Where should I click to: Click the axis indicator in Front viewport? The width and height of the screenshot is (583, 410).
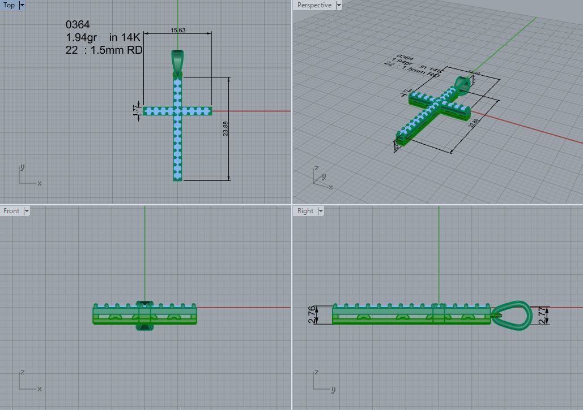29,381
